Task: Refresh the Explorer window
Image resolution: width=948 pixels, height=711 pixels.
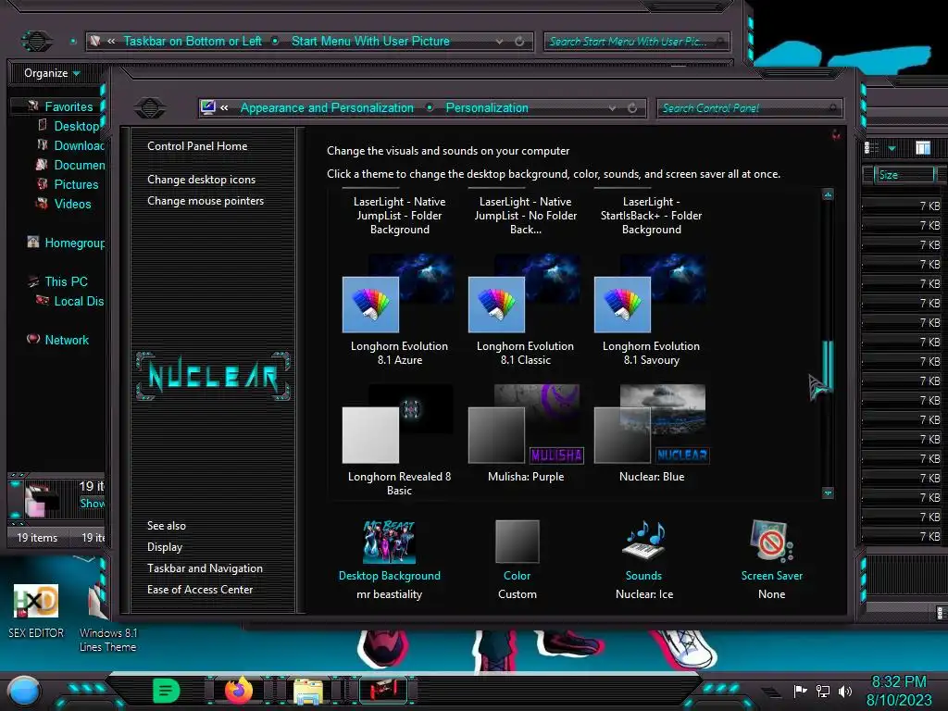Action: coord(519,41)
